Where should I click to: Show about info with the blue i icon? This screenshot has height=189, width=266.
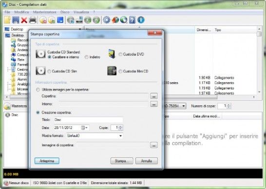click(x=141, y=20)
